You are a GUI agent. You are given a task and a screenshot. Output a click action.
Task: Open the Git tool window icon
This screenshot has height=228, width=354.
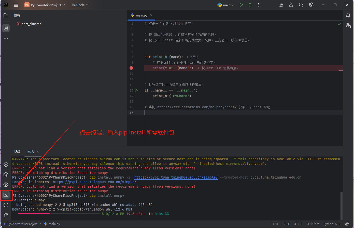(6, 215)
